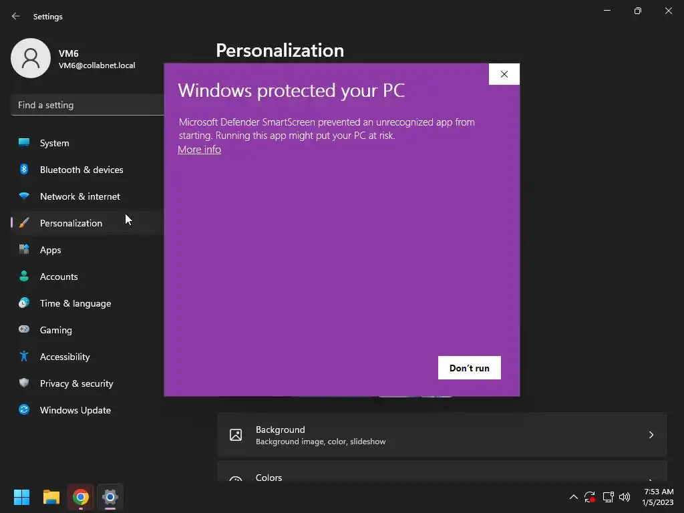The width and height of the screenshot is (684, 513).
Task: Click the Don't run button
Action: (x=470, y=368)
